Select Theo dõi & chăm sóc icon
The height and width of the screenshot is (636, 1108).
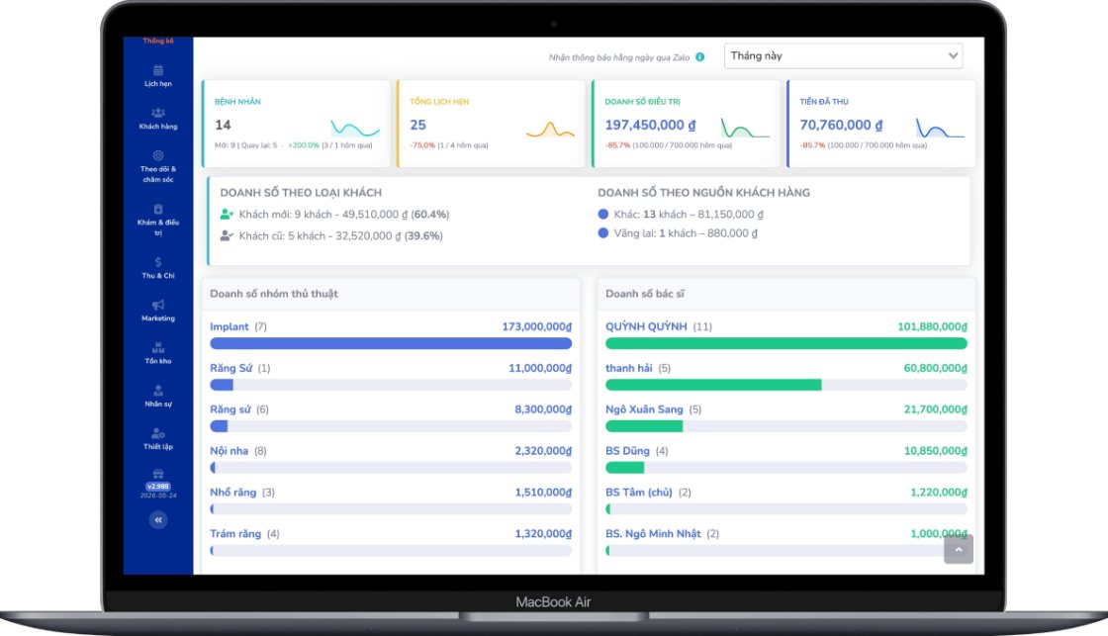(158, 155)
